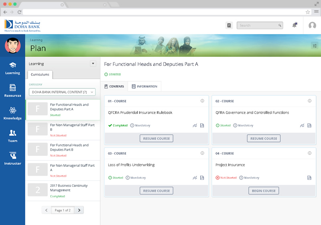Click the Not Started status on Project Insurance
321x225 pixels.
pos(226,178)
